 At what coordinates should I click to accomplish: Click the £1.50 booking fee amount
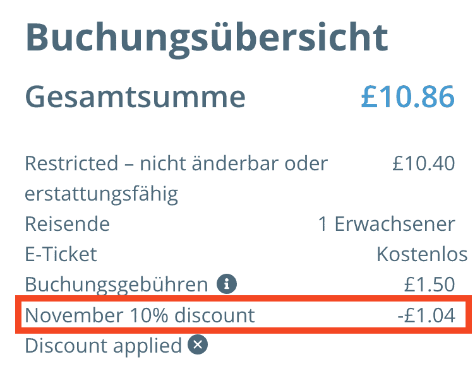click(430, 284)
